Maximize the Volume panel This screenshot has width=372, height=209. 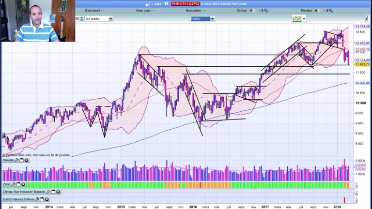pyautogui.click(x=21, y=160)
